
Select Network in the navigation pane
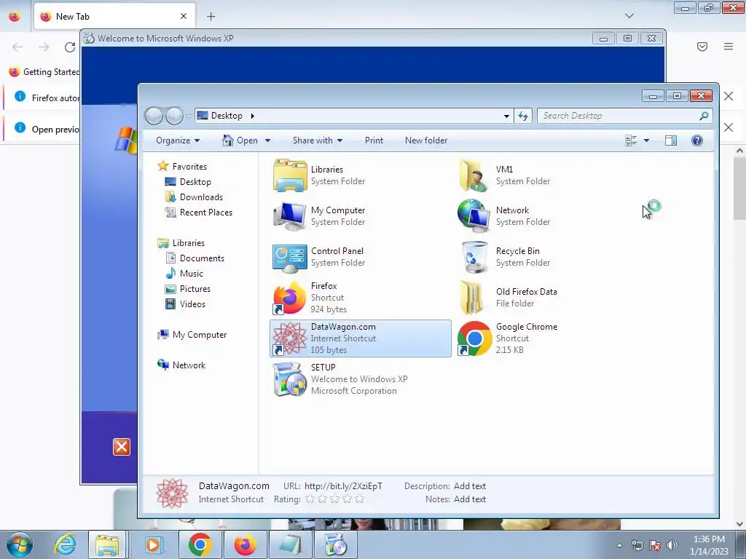[x=181, y=365]
